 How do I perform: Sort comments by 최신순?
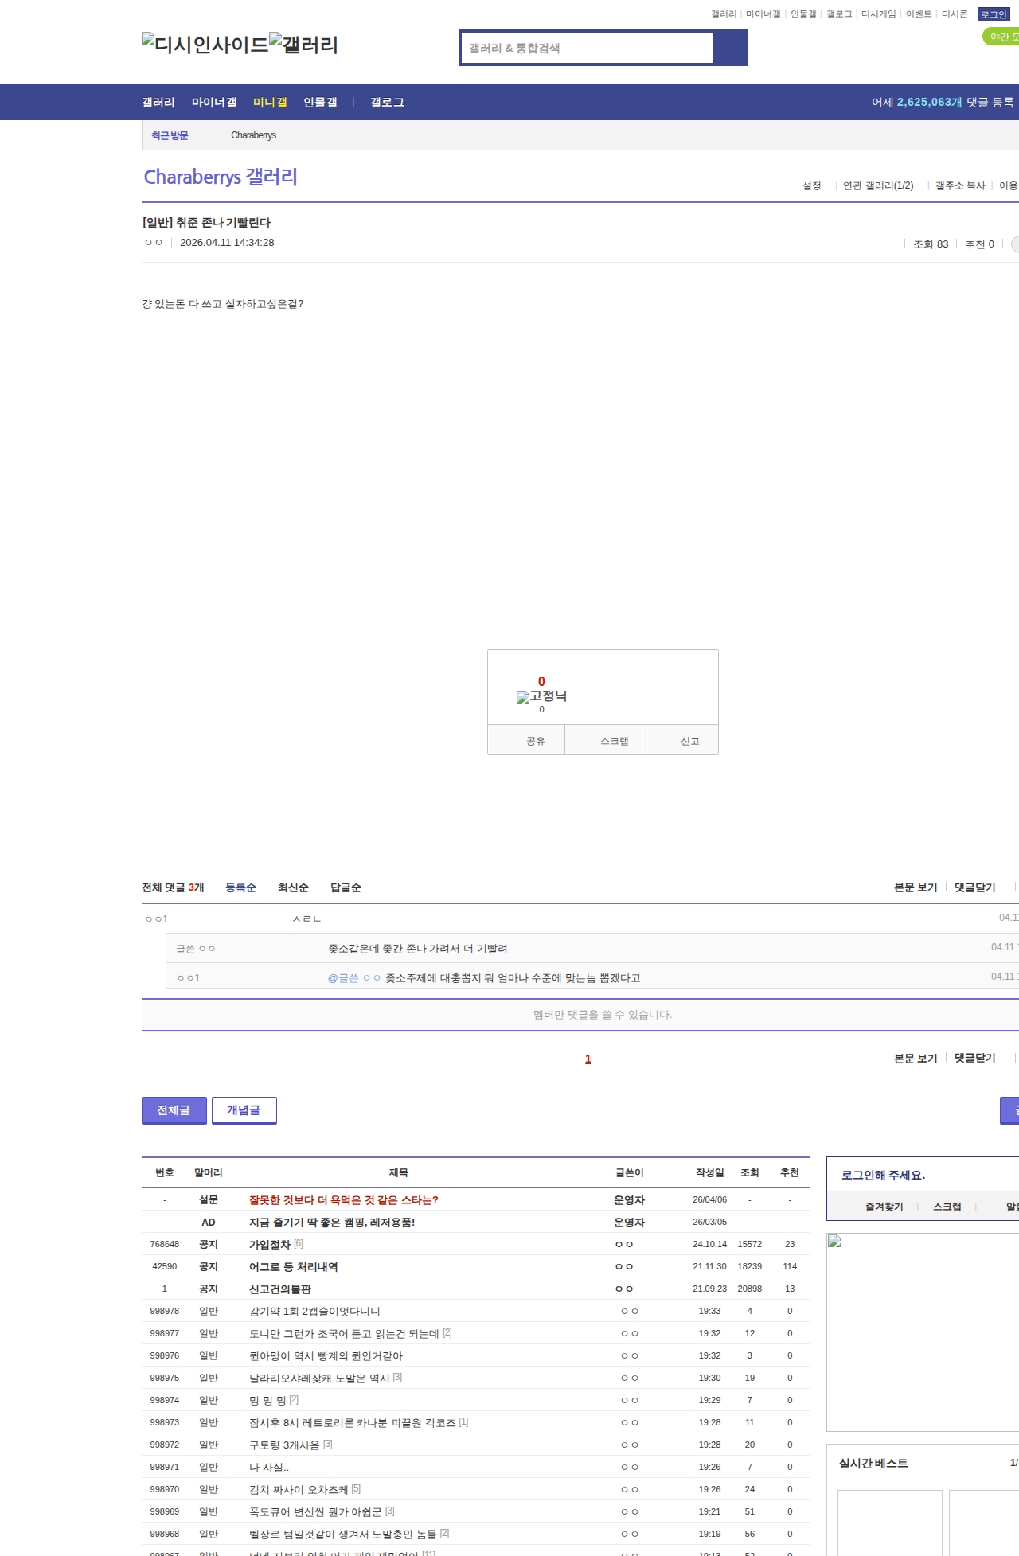pos(293,887)
